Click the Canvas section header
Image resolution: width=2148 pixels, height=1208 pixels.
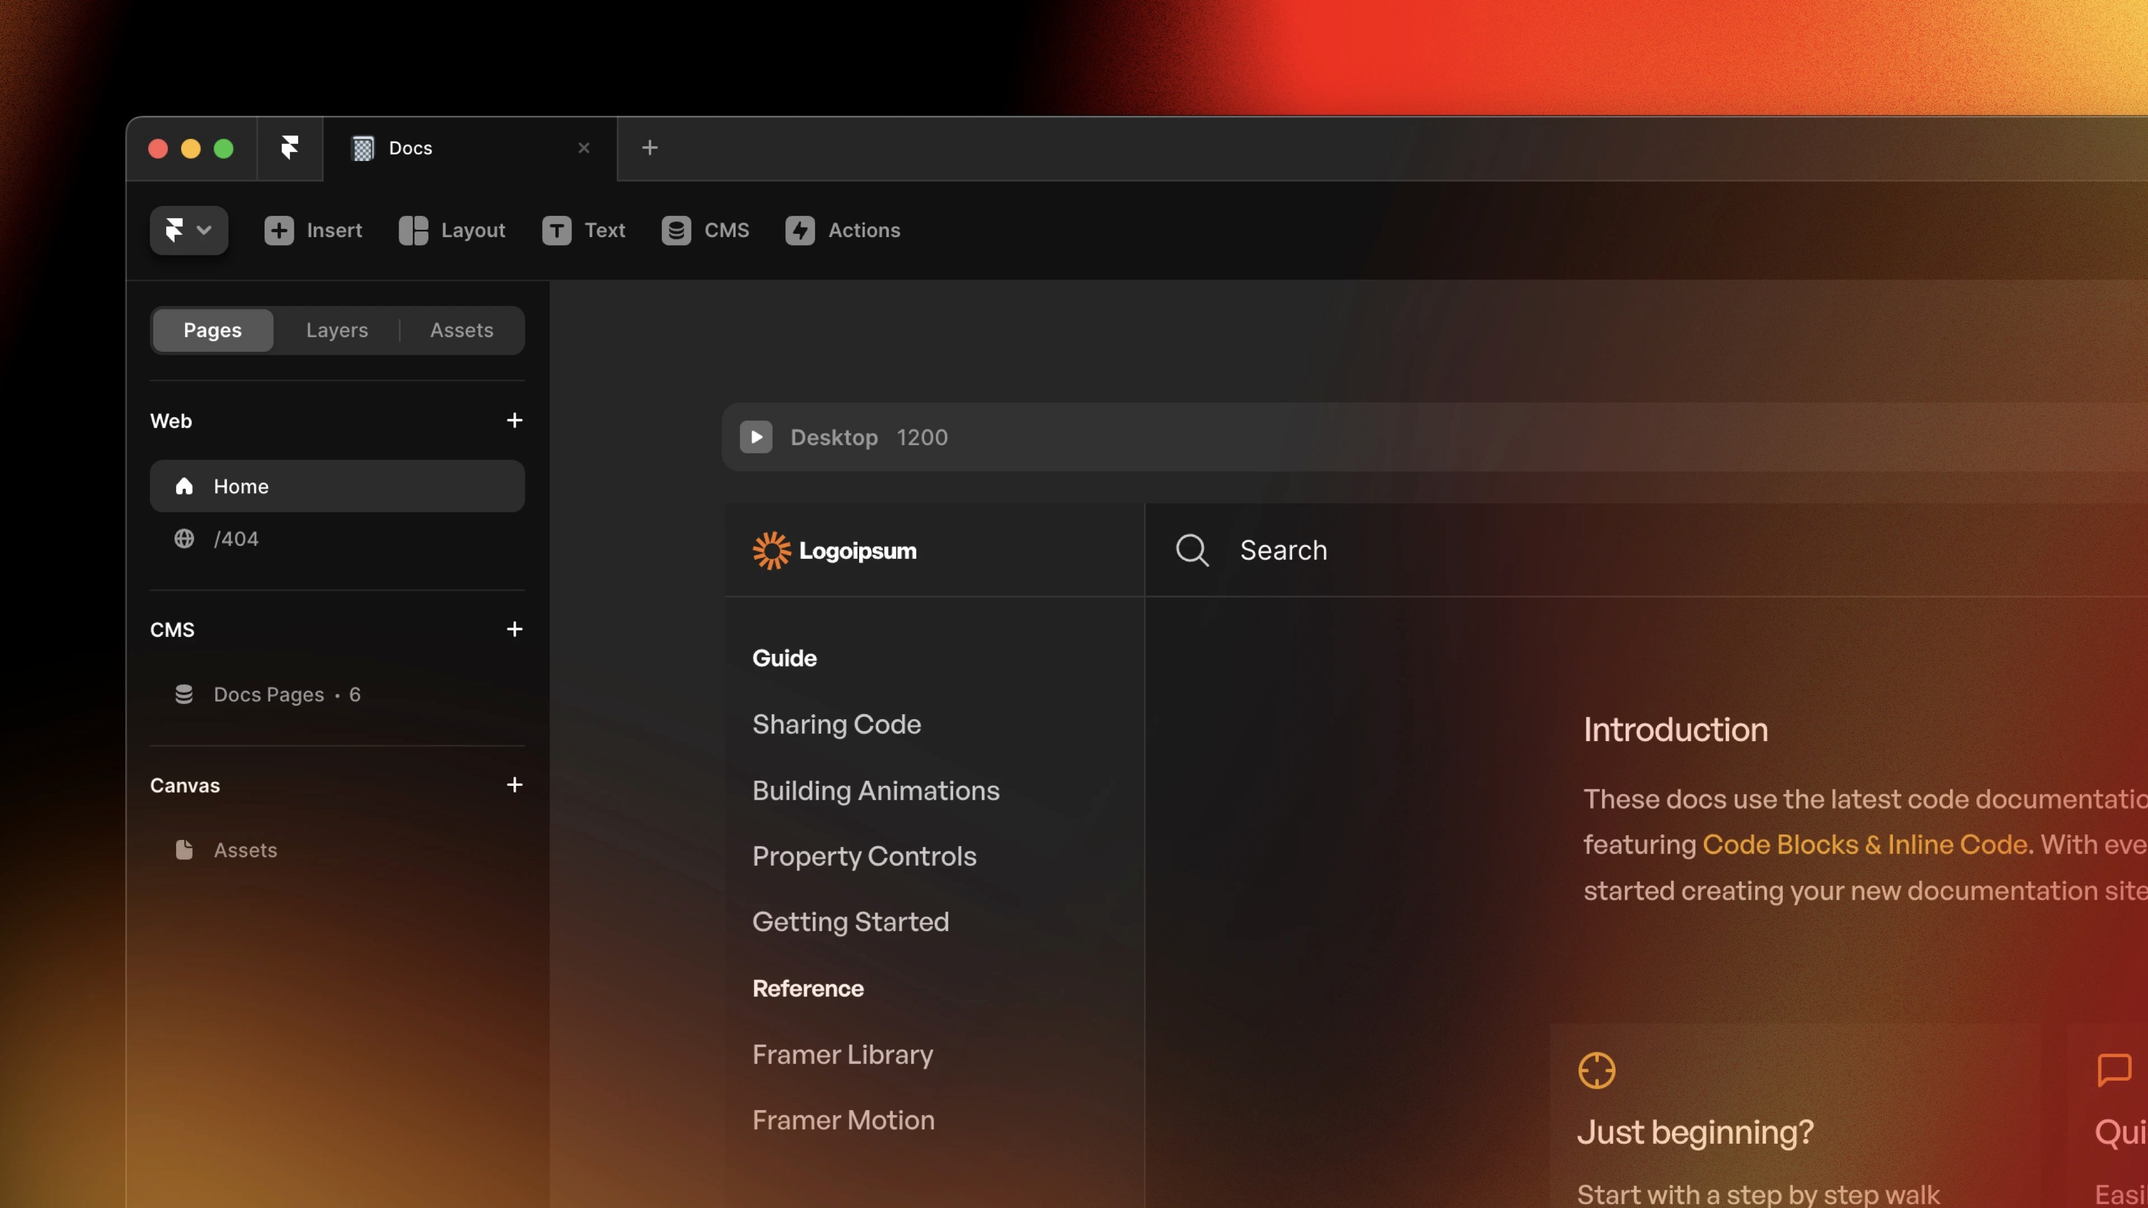coord(185,785)
